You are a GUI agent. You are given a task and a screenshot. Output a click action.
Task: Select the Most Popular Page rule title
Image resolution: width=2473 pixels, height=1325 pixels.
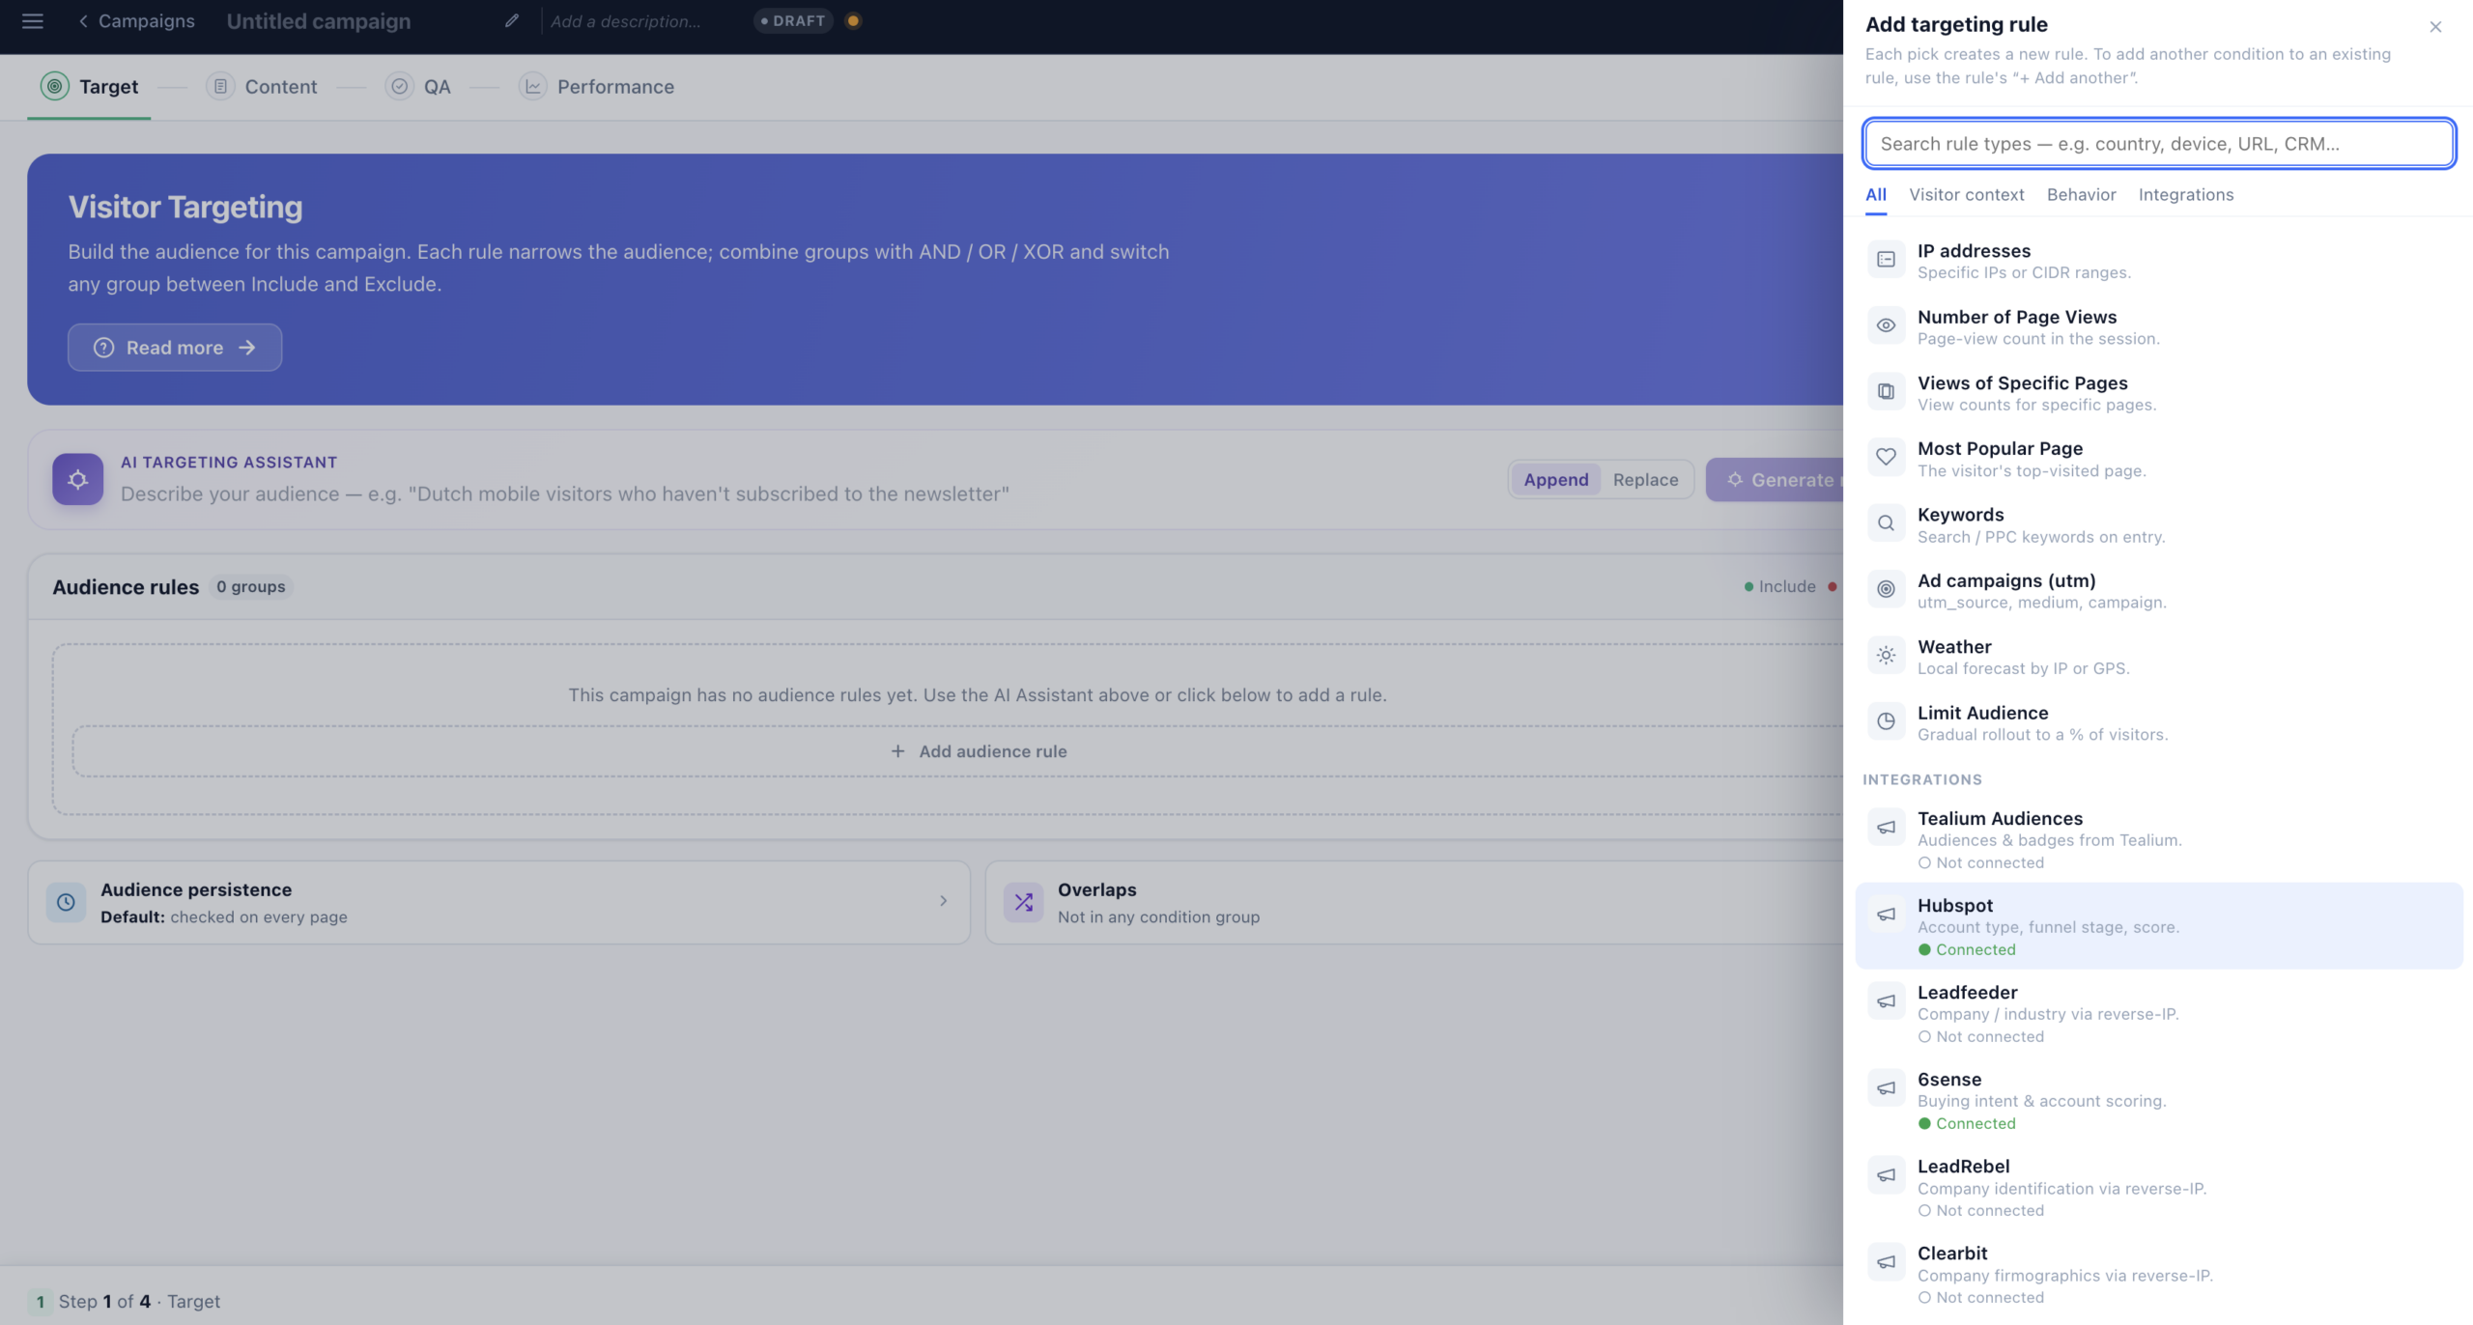click(x=2000, y=449)
